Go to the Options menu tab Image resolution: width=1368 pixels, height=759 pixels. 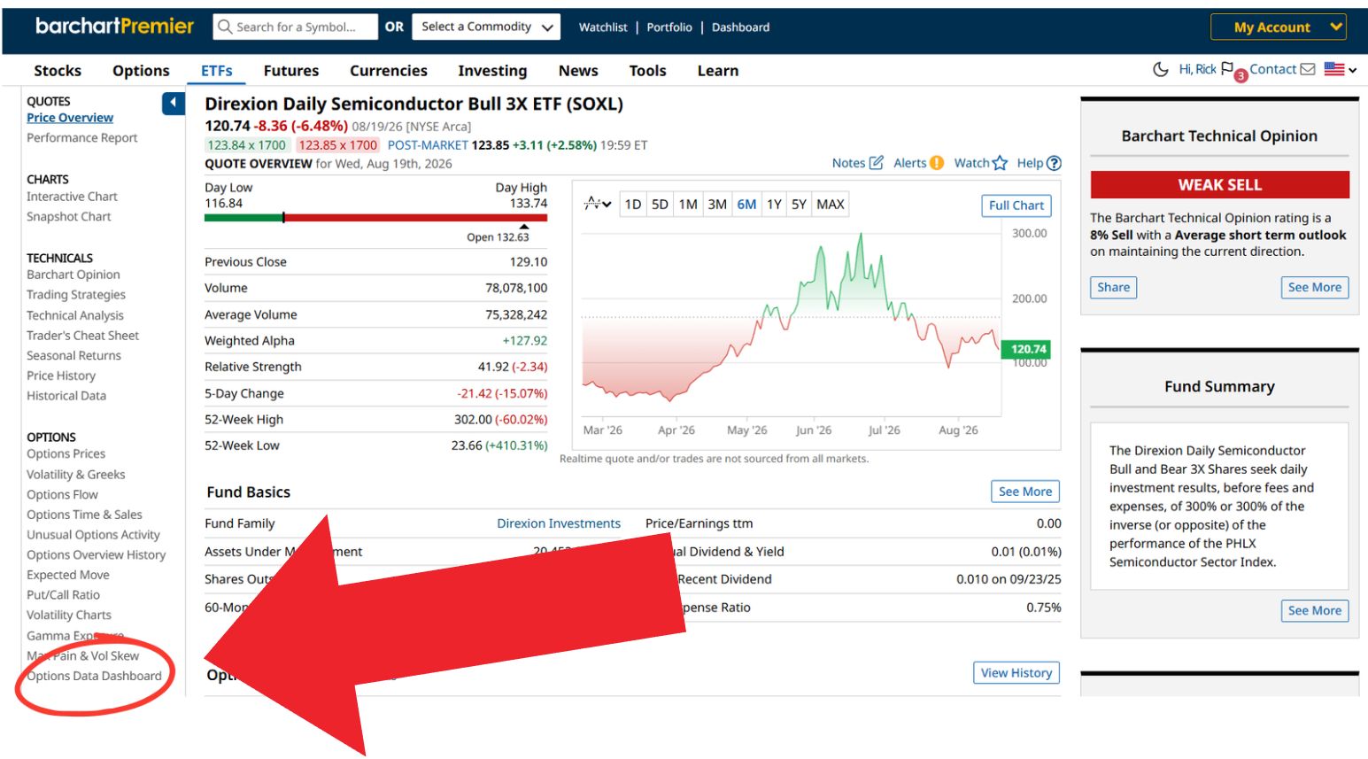141,71
